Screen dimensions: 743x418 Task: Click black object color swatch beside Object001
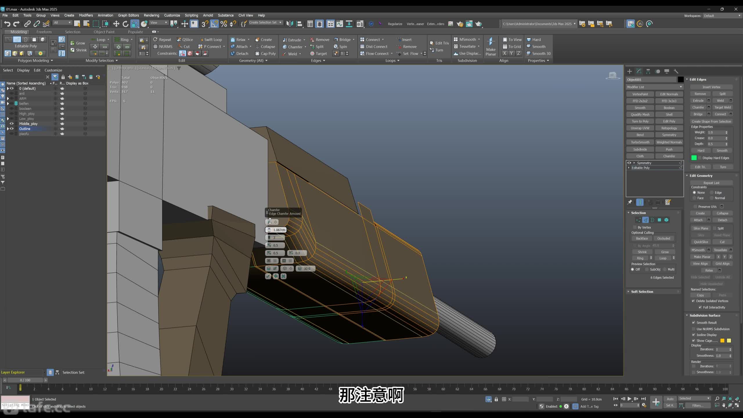pyautogui.click(x=681, y=80)
